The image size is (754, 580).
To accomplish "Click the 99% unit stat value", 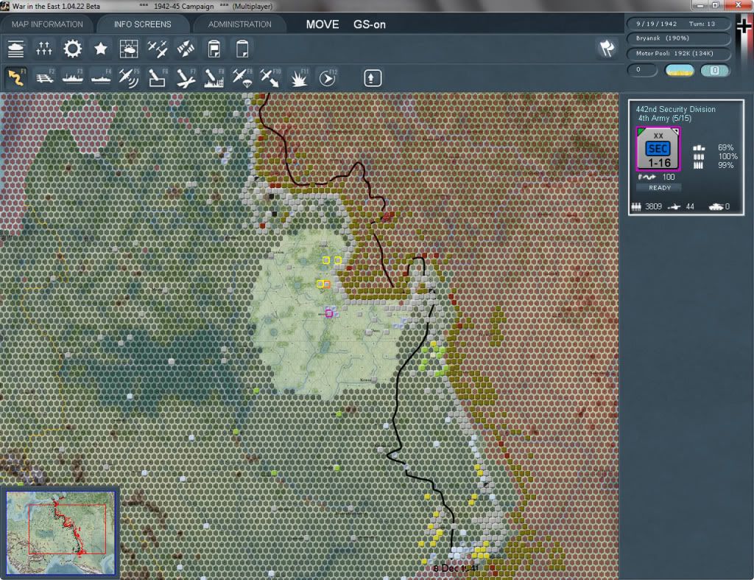I will point(725,165).
